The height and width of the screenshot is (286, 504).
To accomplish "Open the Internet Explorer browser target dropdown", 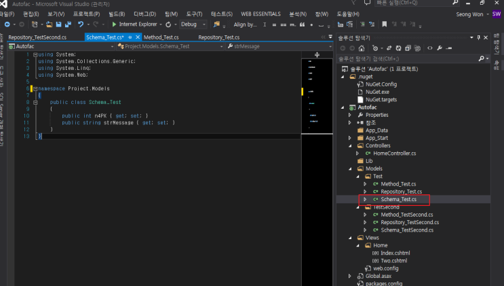I will (x=160, y=24).
